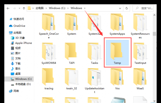
Task: Expand chevron after folder icon in address bar
Action: 33,8
